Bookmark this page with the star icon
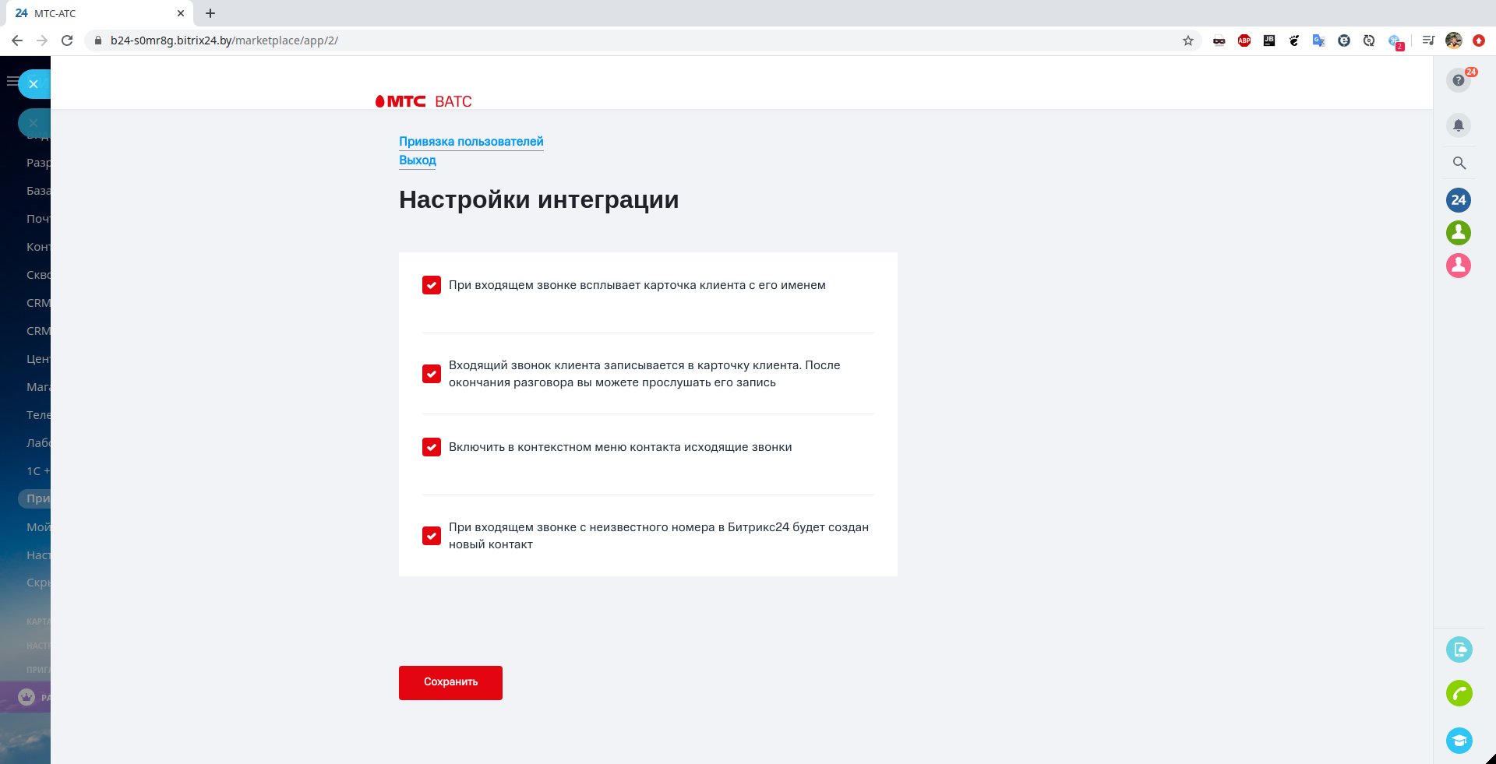The height and width of the screenshot is (764, 1496). (1188, 40)
